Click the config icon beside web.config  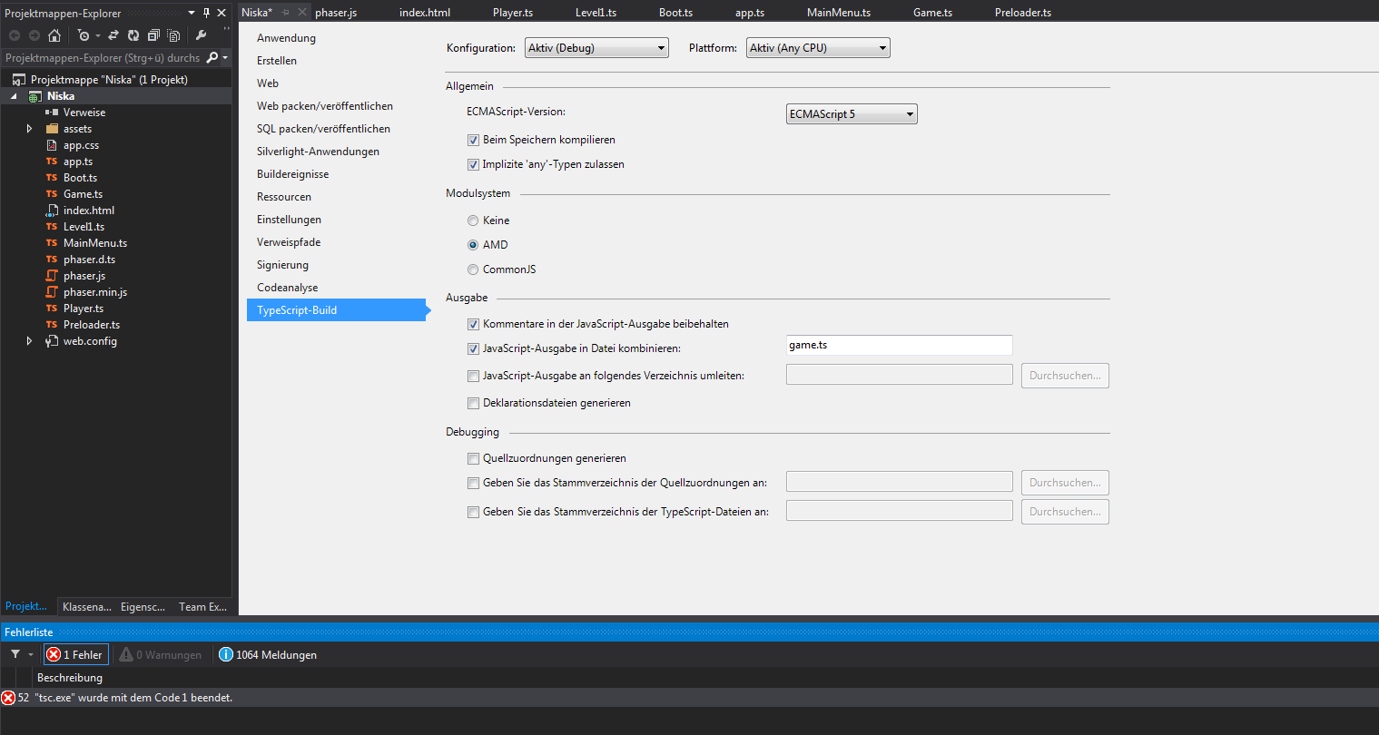(52, 341)
